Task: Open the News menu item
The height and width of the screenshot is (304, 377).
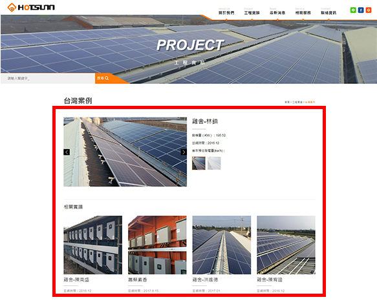Action: [x=277, y=12]
